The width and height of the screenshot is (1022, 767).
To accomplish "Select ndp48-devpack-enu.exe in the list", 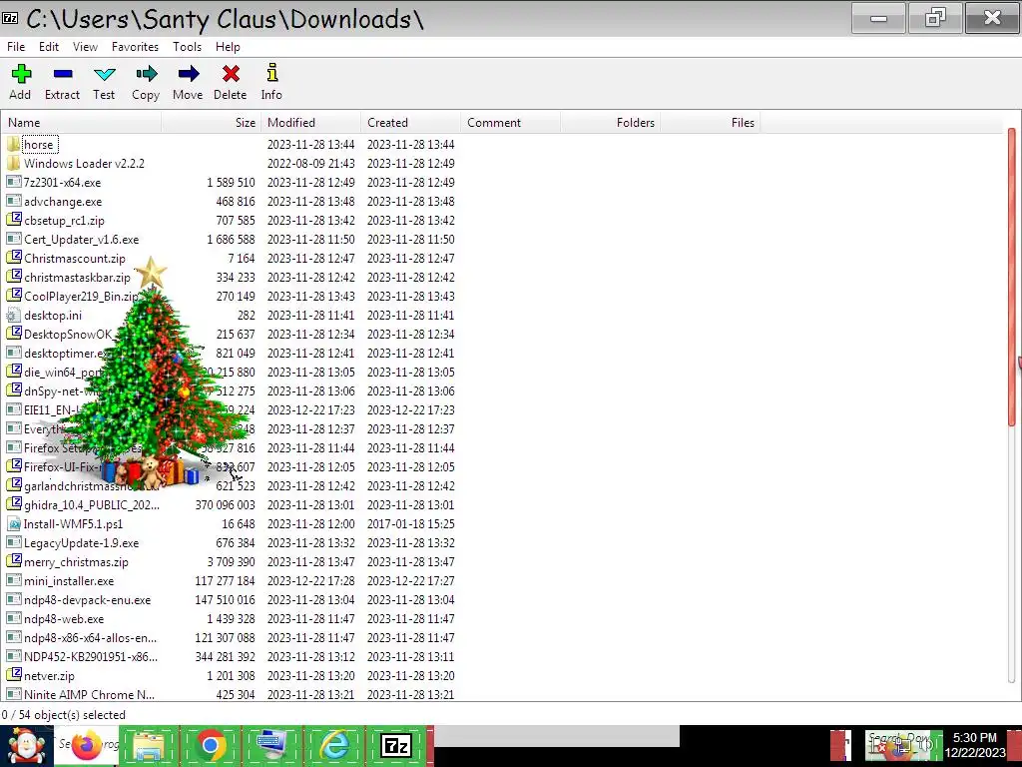I will coord(88,599).
